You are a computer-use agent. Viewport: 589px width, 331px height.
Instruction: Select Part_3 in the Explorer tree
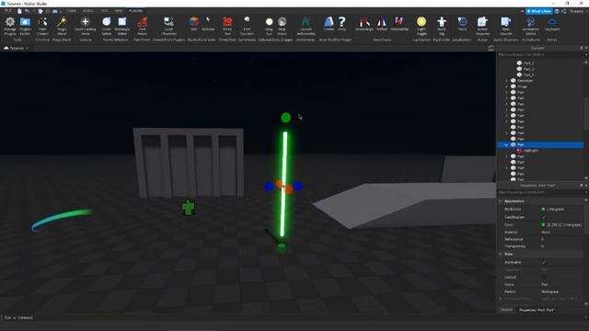[528, 69]
